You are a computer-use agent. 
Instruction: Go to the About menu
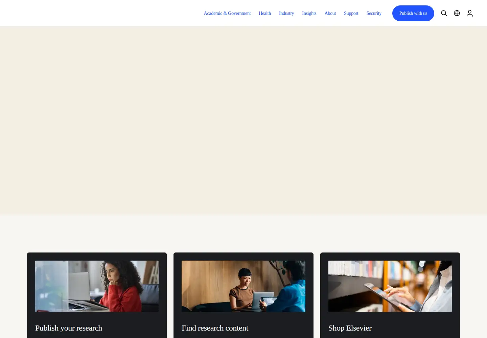[330, 13]
